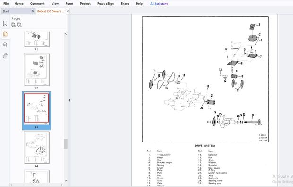The height and width of the screenshot is (187, 293).
Task: Select page 42 thumbnail
Action: coord(37,70)
